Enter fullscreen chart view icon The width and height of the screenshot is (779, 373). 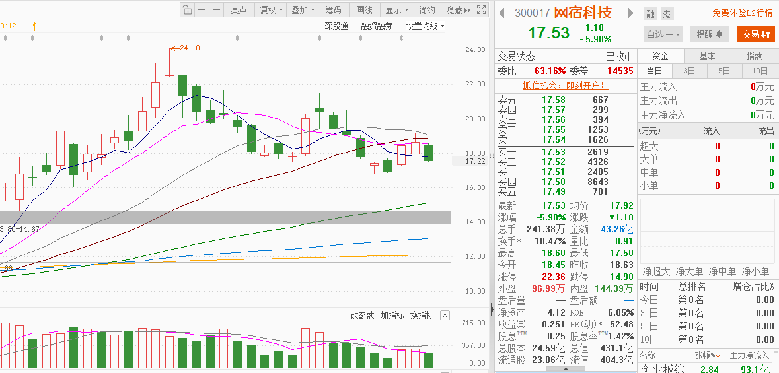481,9
